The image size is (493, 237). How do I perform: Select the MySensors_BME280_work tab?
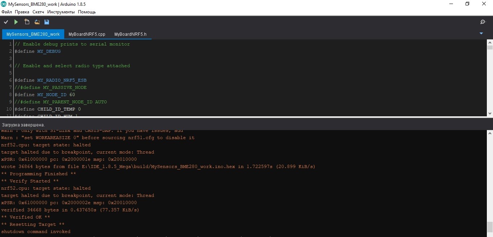click(33, 34)
